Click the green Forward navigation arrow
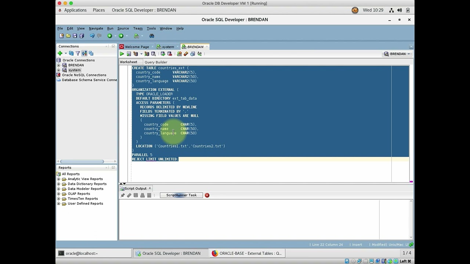The image size is (470, 264). [121, 36]
